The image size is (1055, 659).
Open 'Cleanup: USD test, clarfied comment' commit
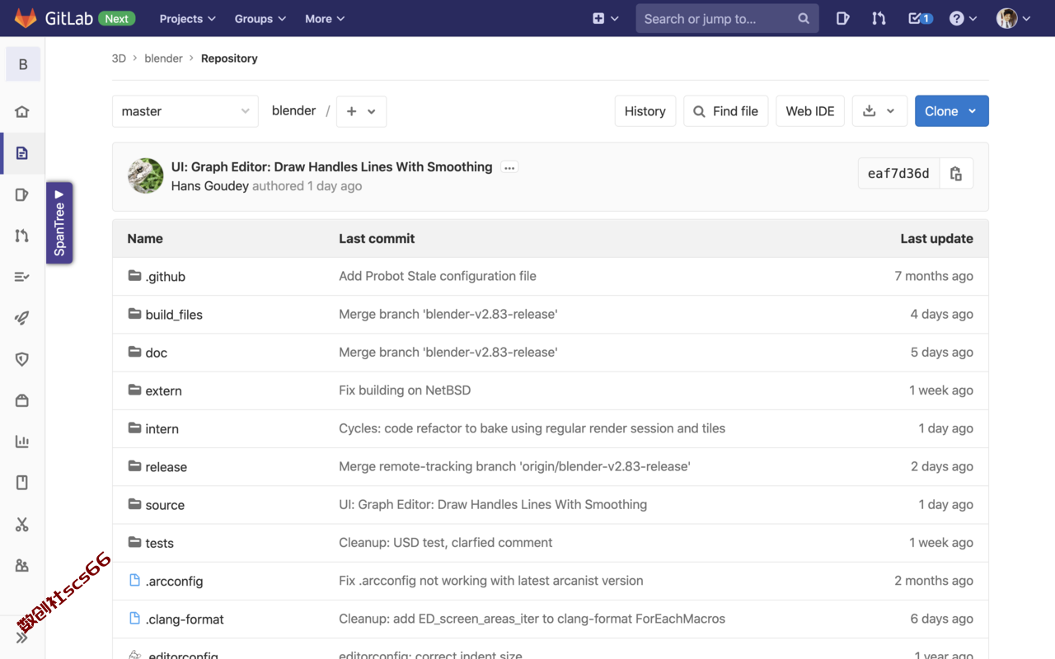(446, 543)
